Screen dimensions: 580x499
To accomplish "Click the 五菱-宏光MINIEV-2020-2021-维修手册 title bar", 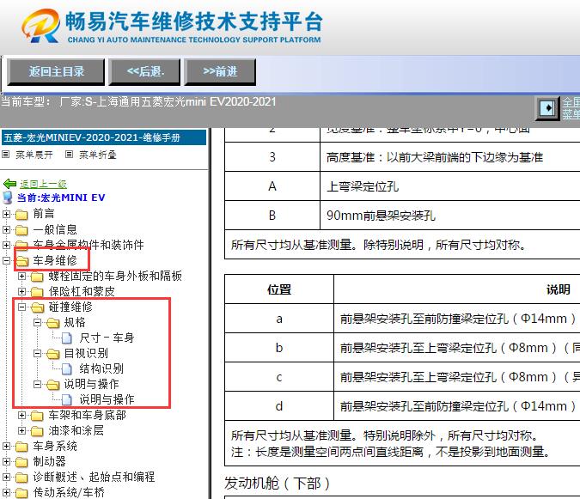I will (x=104, y=137).
